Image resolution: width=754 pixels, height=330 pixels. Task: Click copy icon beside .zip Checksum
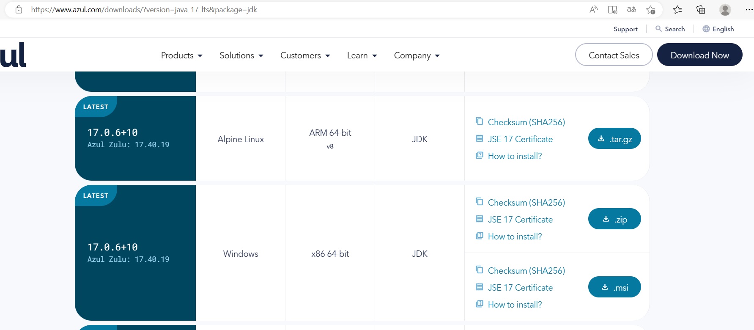point(479,201)
